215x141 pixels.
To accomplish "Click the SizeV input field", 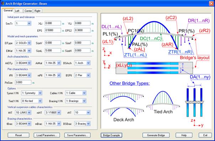I will coord(53,43).
